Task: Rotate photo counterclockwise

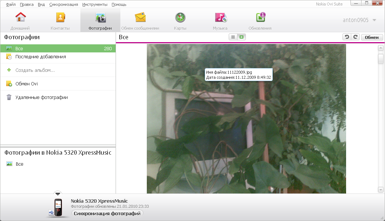Action: [347, 37]
